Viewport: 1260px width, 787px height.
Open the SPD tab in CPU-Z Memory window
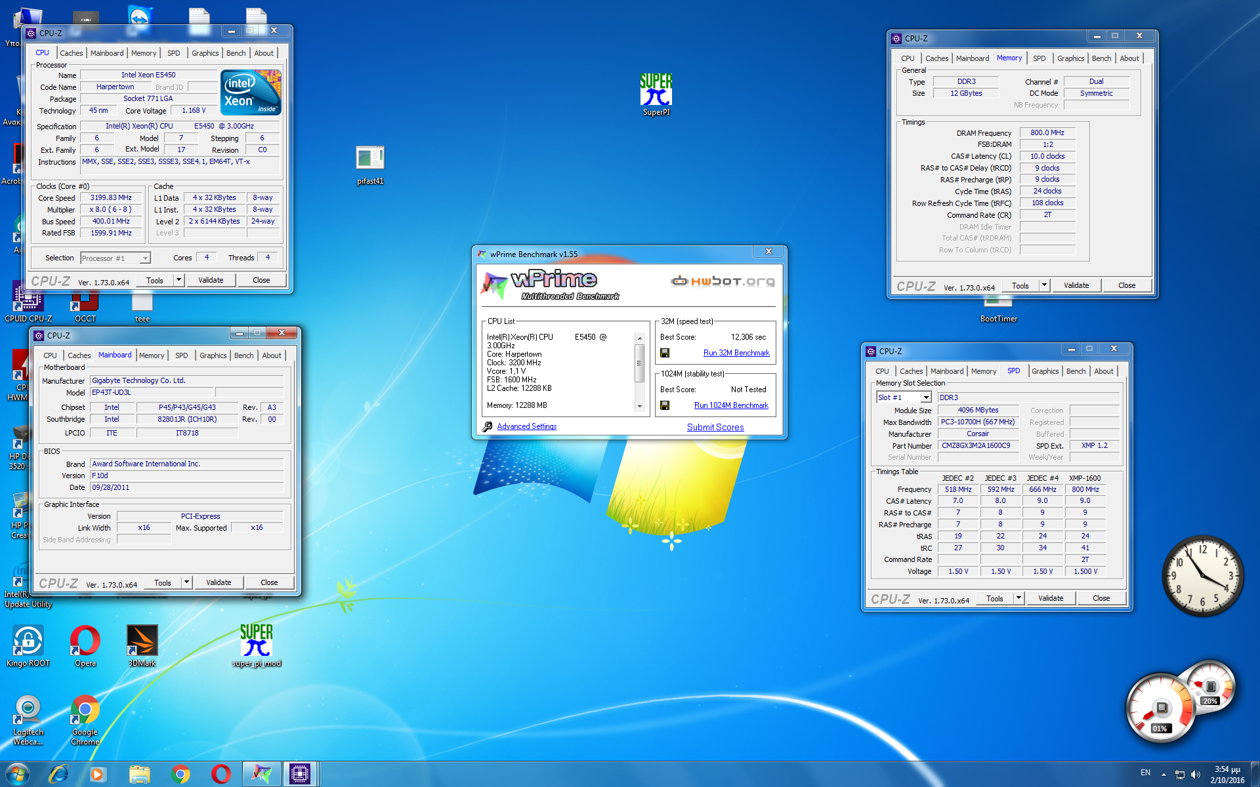tap(1039, 58)
